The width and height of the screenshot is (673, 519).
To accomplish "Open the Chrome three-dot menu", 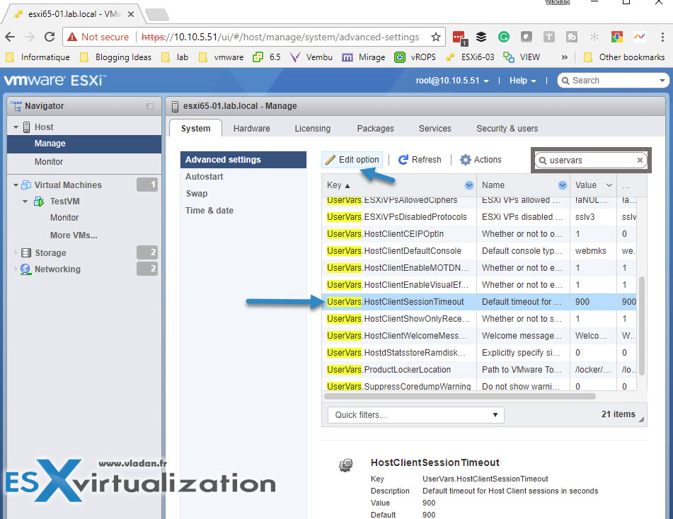I will click(662, 37).
